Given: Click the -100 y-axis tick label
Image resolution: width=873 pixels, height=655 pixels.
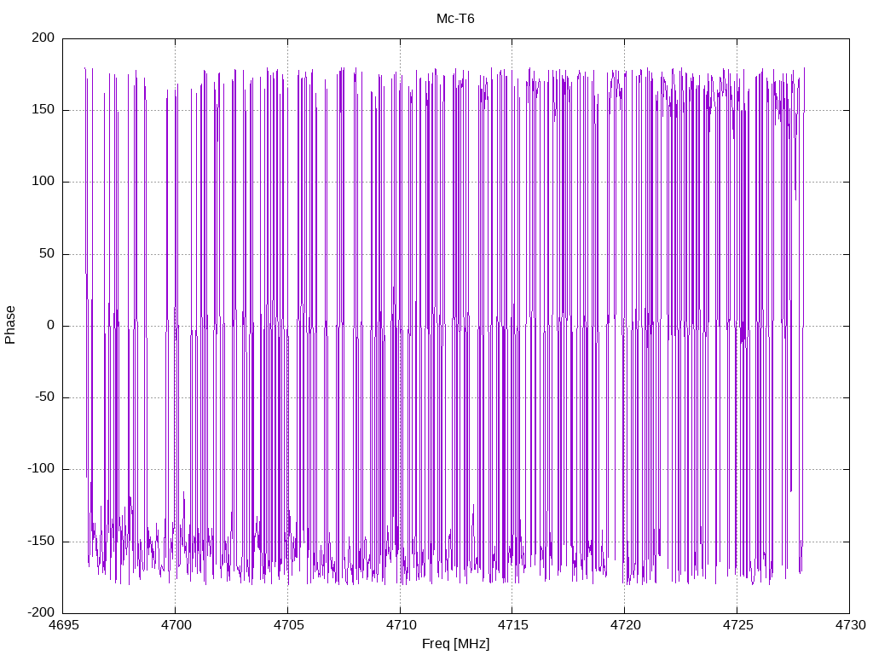Looking at the screenshot, I should (x=41, y=469).
